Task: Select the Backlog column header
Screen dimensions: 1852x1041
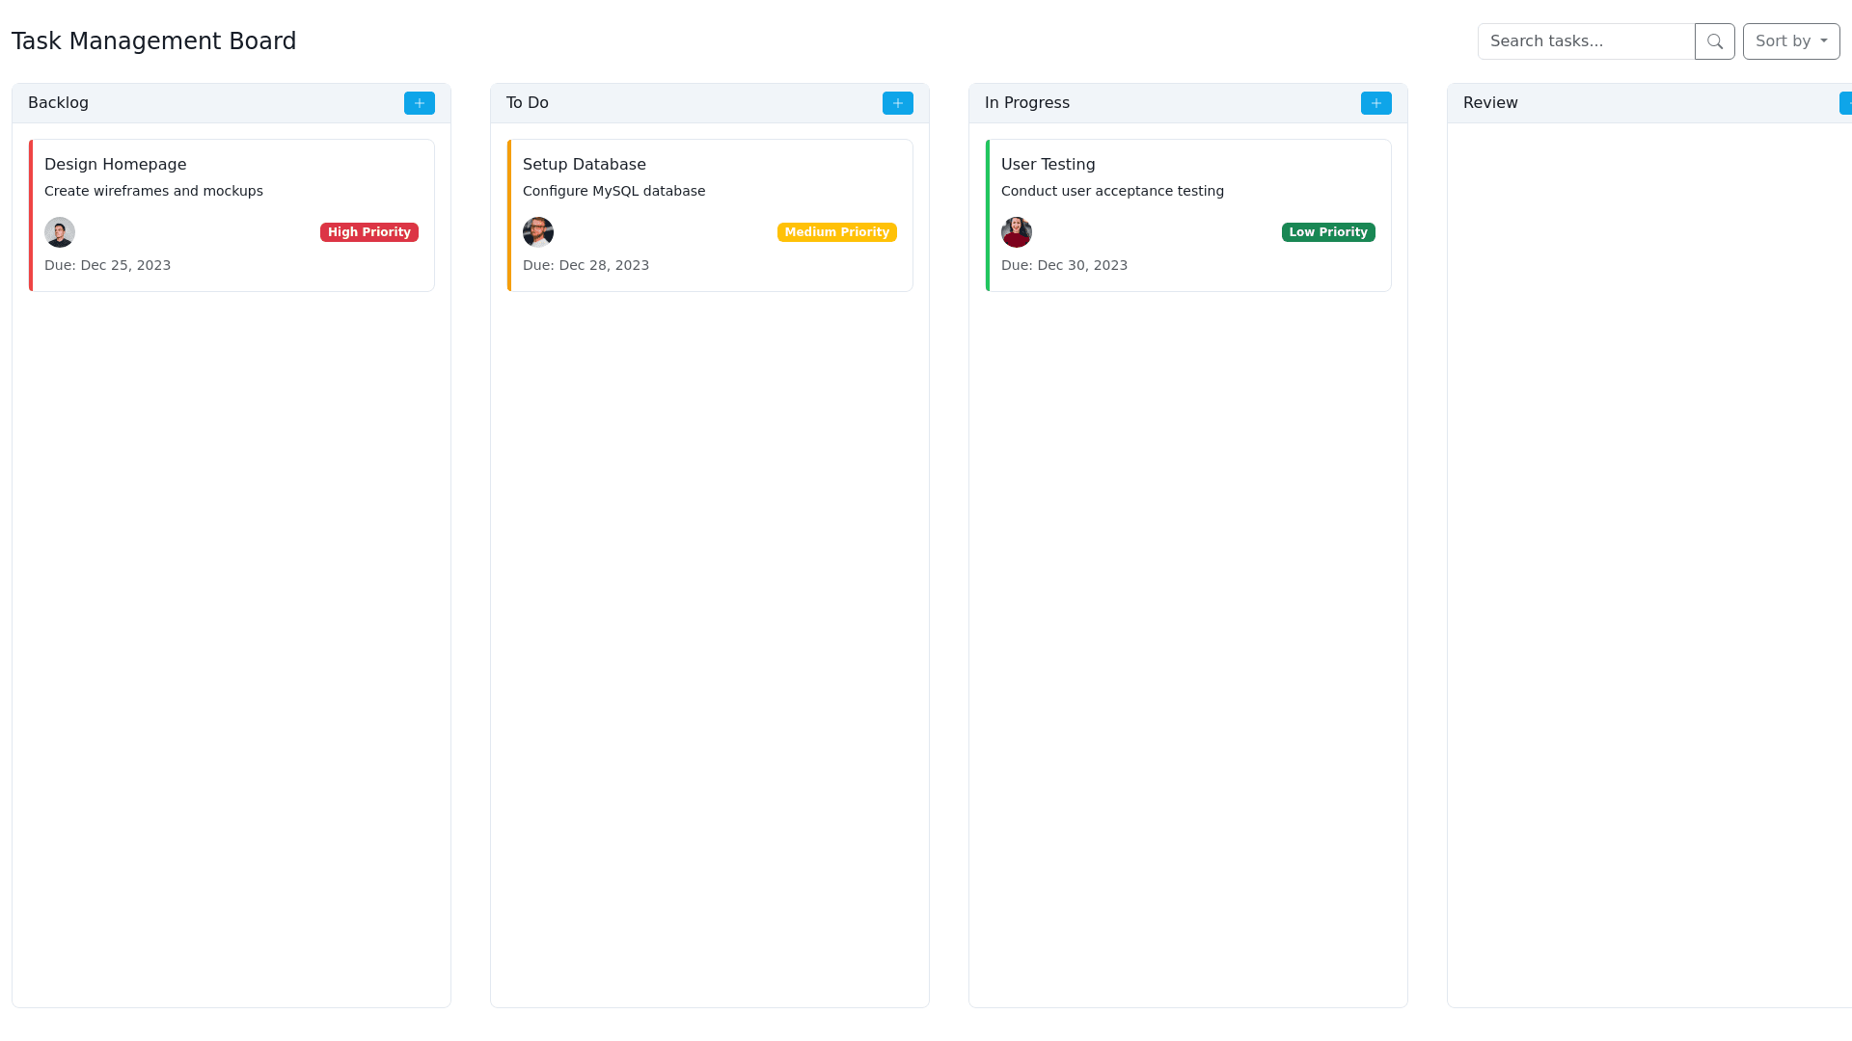Action: pyautogui.click(x=58, y=103)
